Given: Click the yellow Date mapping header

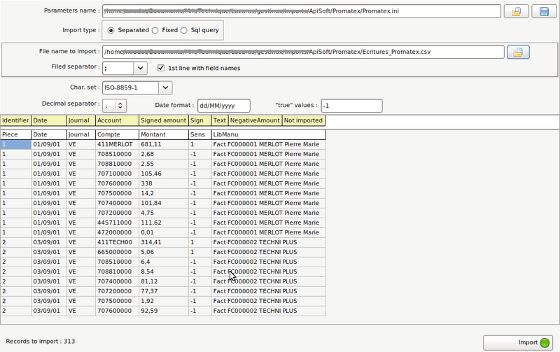Looking at the screenshot, I should click(49, 120).
